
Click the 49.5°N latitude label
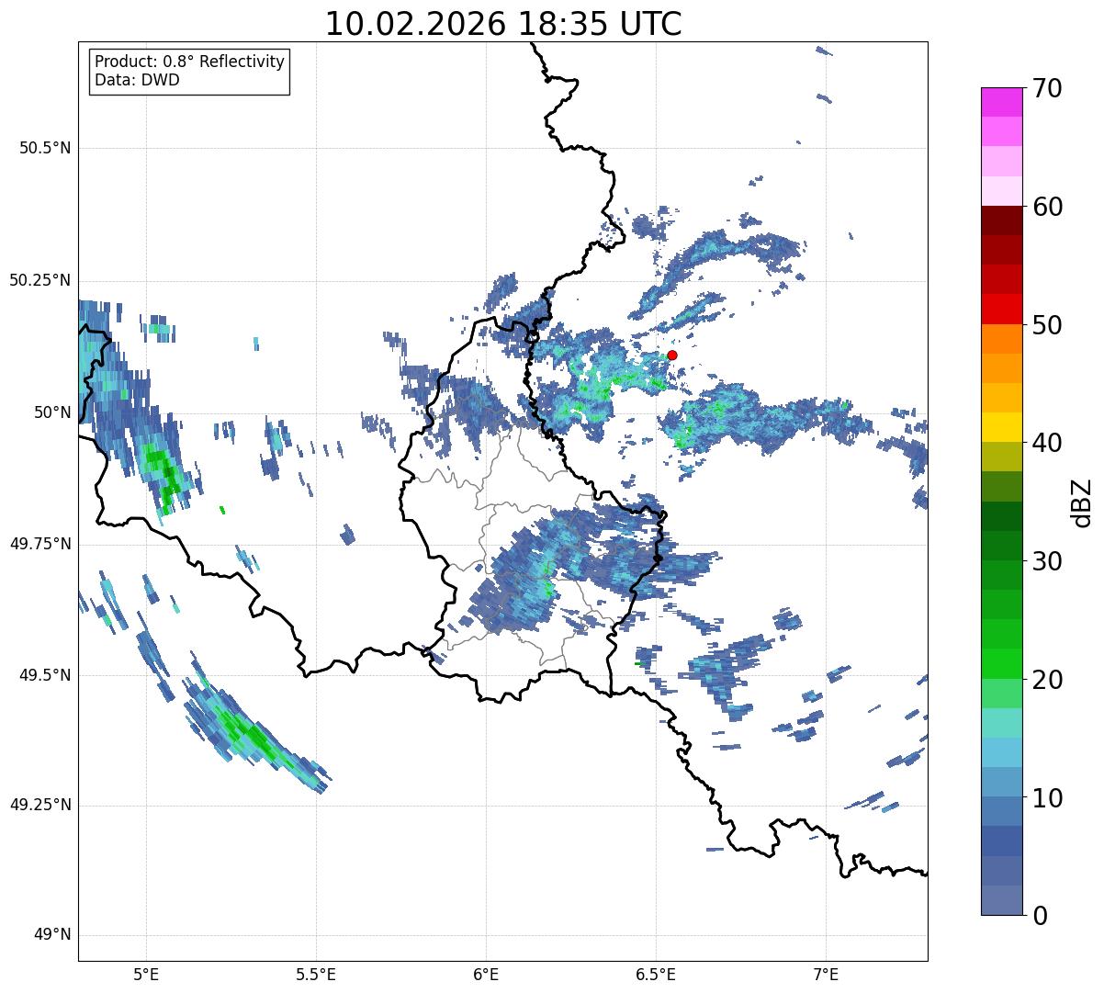tap(45, 675)
